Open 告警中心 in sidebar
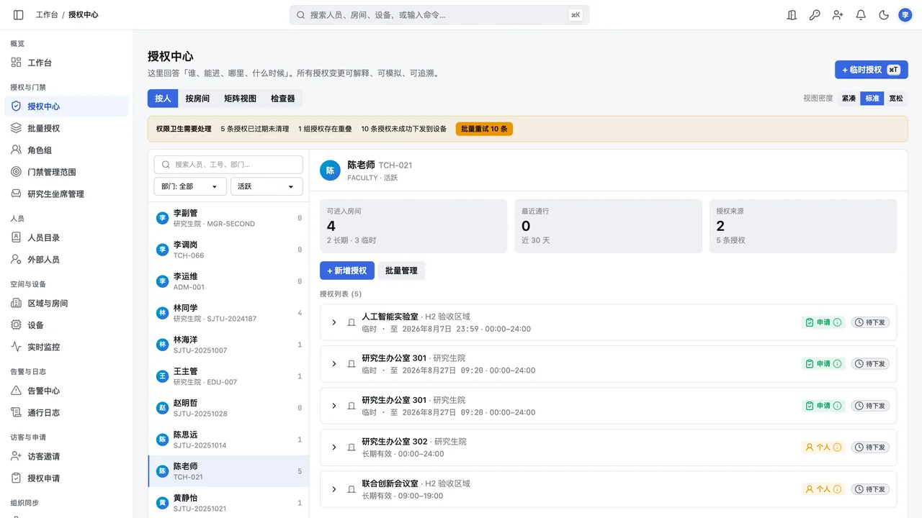Viewport: 922px width, 518px height. (x=66, y=391)
